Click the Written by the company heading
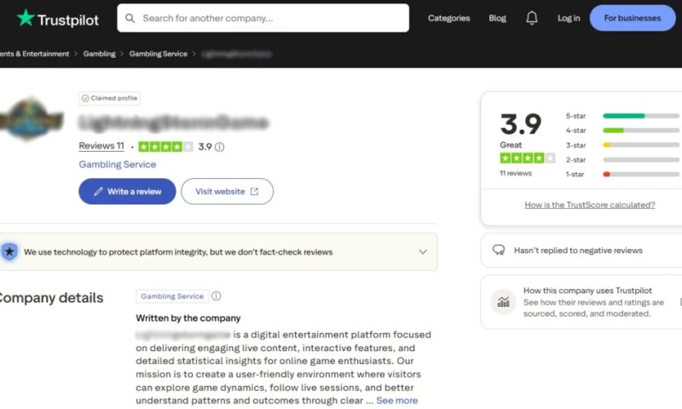 click(188, 318)
